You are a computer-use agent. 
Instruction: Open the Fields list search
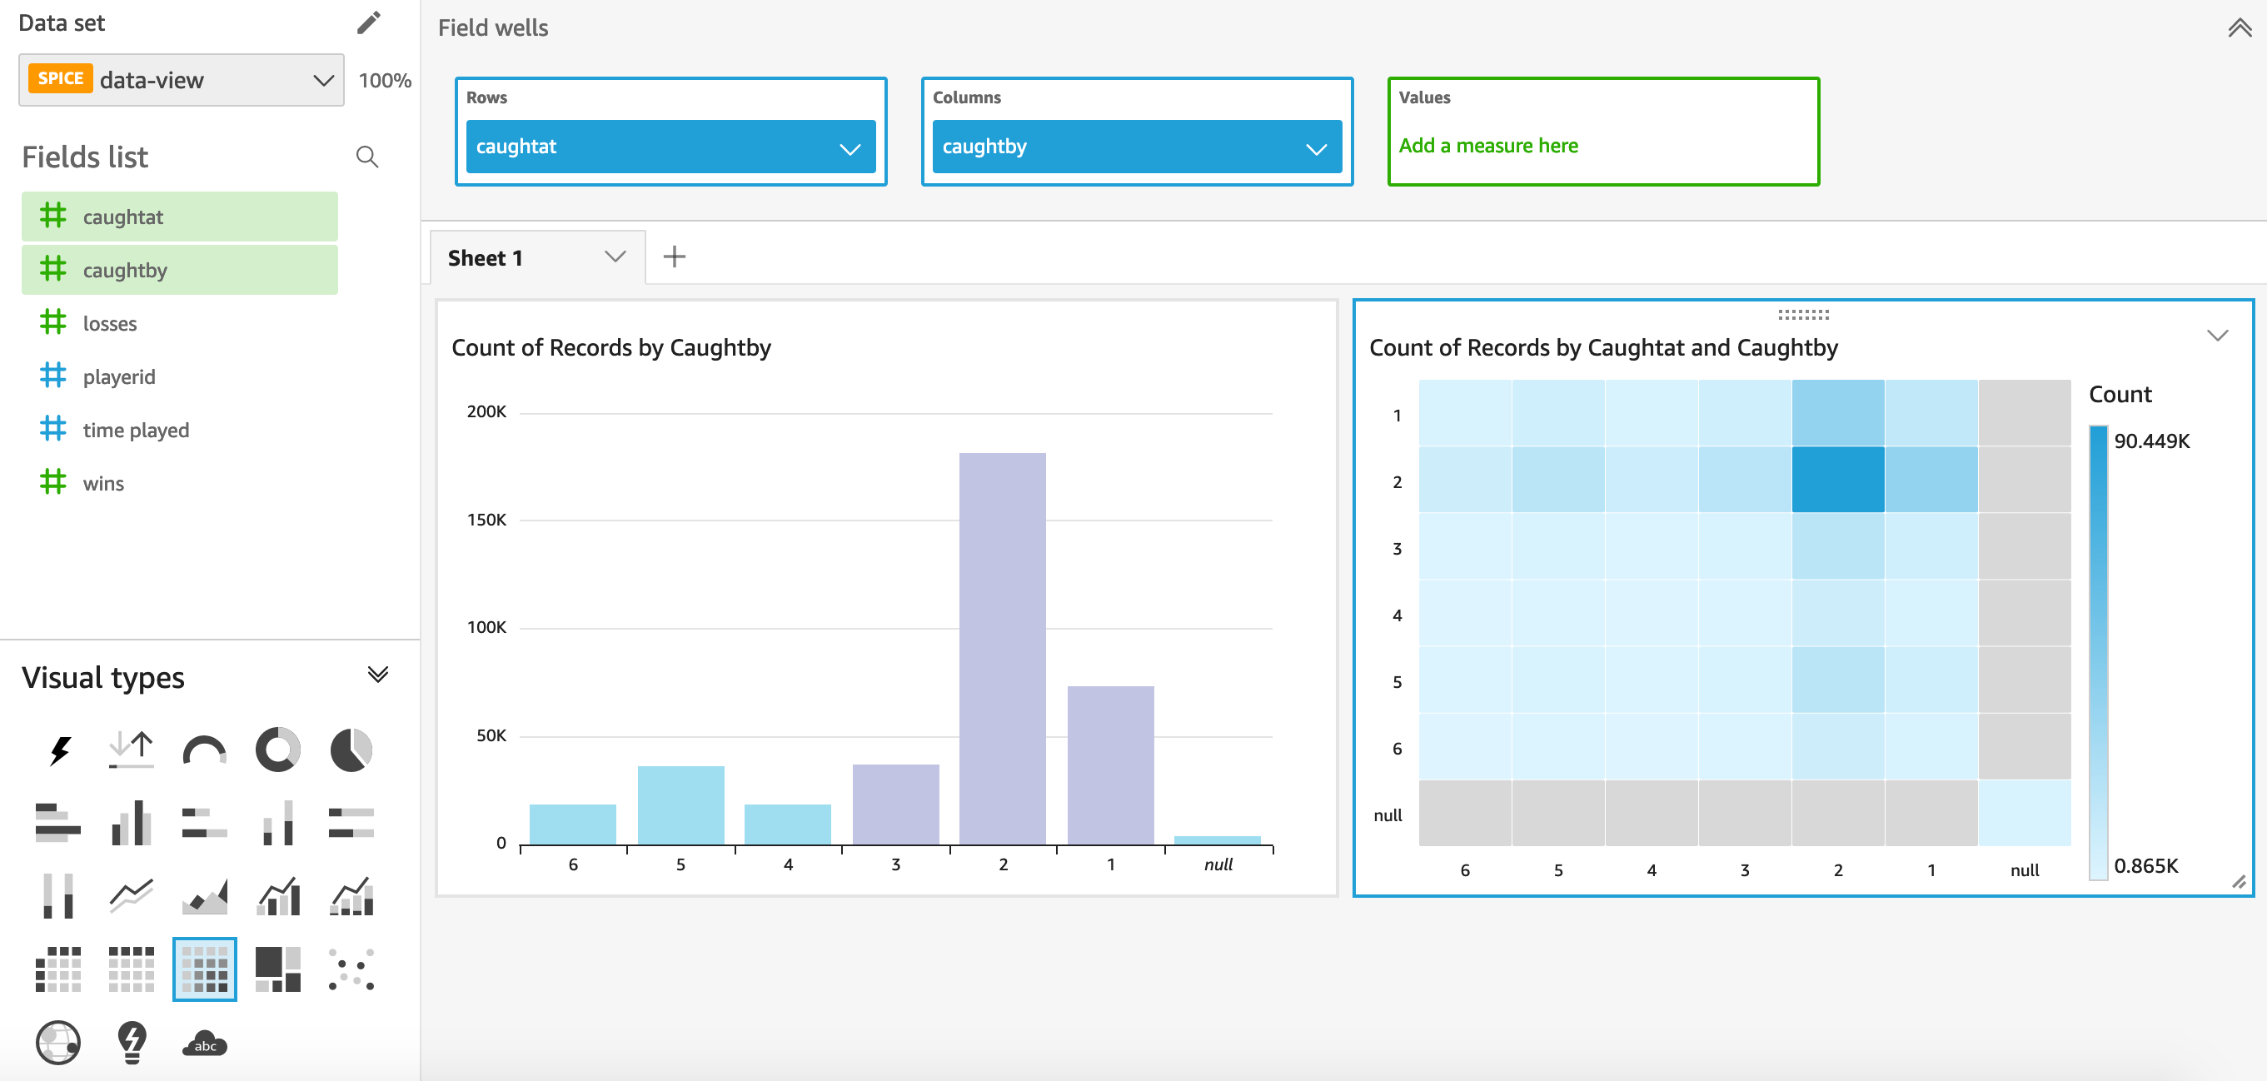tap(367, 157)
